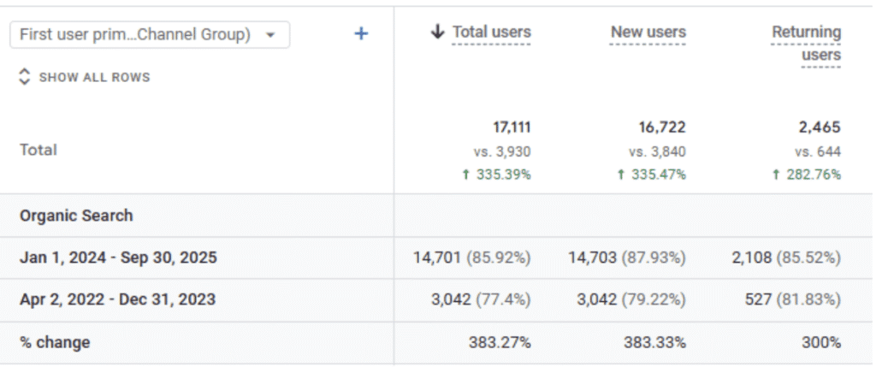The height and width of the screenshot is (367, 876).
Task: Click the dropdown caret in the dimension selector
Action: [x=271, y=35]
